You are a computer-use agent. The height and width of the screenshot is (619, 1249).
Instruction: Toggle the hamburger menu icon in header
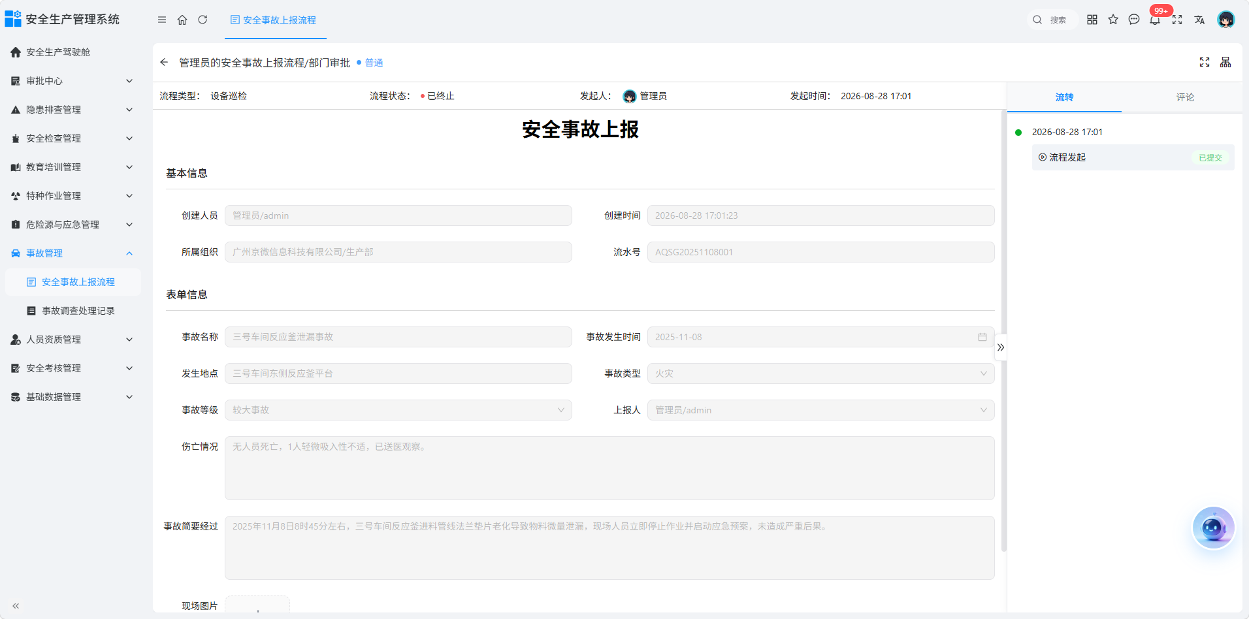(162, 20)
